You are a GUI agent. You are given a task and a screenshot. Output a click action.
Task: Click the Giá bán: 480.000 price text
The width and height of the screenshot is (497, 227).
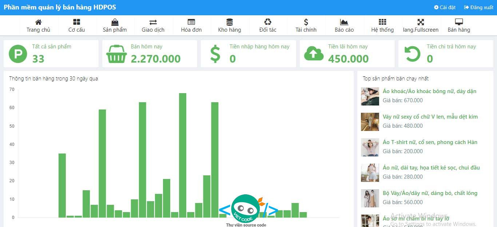(403, 126)
